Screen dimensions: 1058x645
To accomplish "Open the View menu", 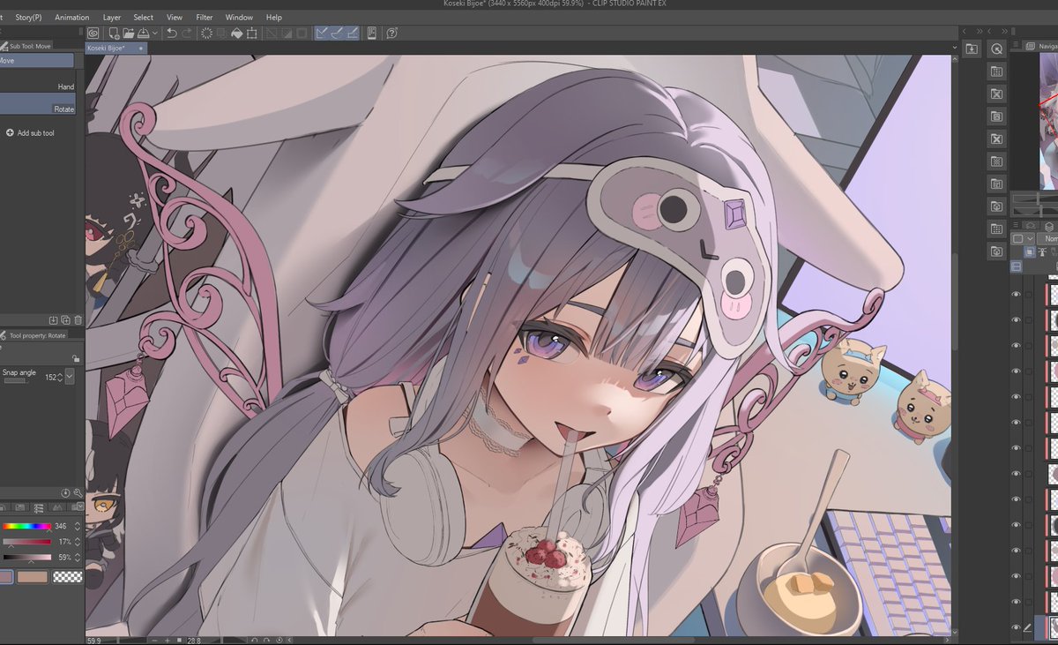I will pyautogui.click(x=175, y=17).
